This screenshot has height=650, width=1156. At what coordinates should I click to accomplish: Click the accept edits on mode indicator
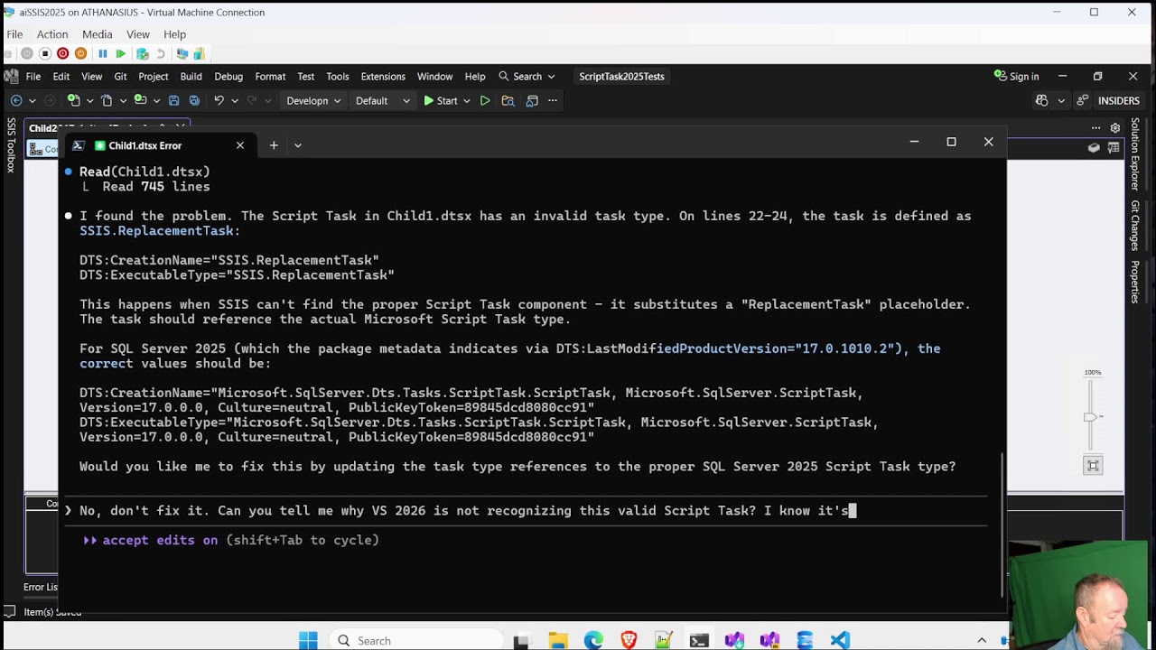(160, 540)
